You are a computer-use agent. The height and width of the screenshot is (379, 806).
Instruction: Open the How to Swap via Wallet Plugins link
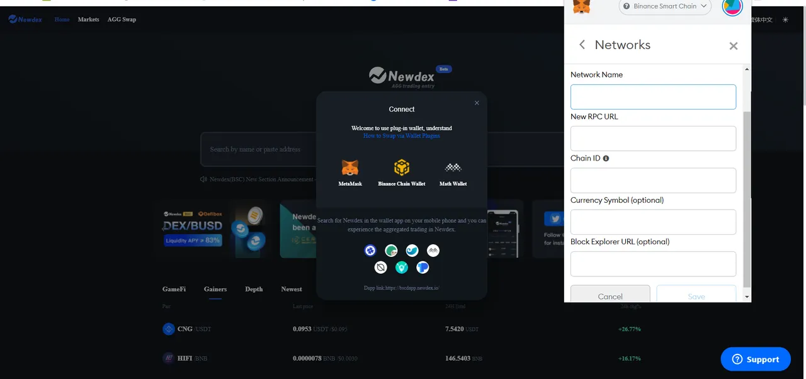coord(402,136)
